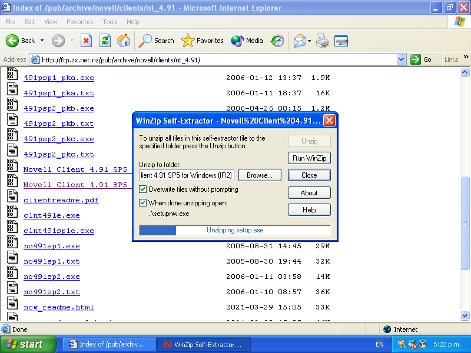The image size is (471, 353).
Task: Click the keys icon in system tray
Action: point(402,344)
